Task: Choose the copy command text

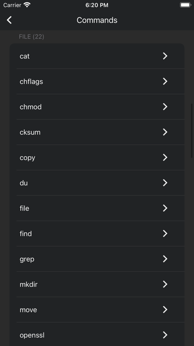Action: point(27,158)
